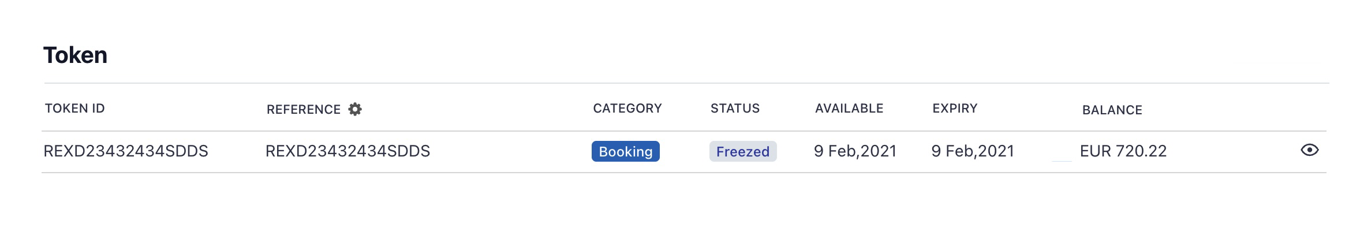The image size is (1360, 235).
Task: Sort by the Category column header
Action: pyautogui.click(x=627, y=109)
